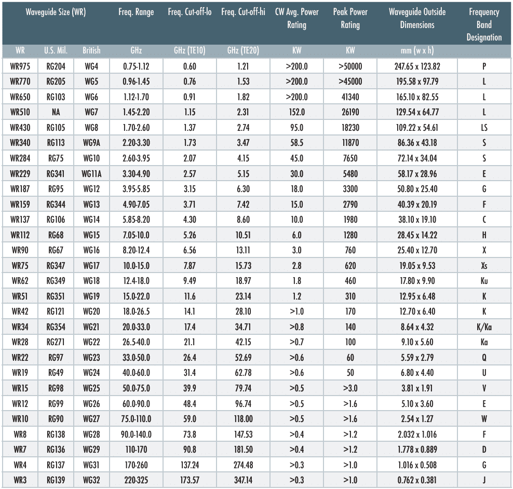Select the "Waveguide Size (WR)" header
513x489 pixels.
[x=56, y=12]
